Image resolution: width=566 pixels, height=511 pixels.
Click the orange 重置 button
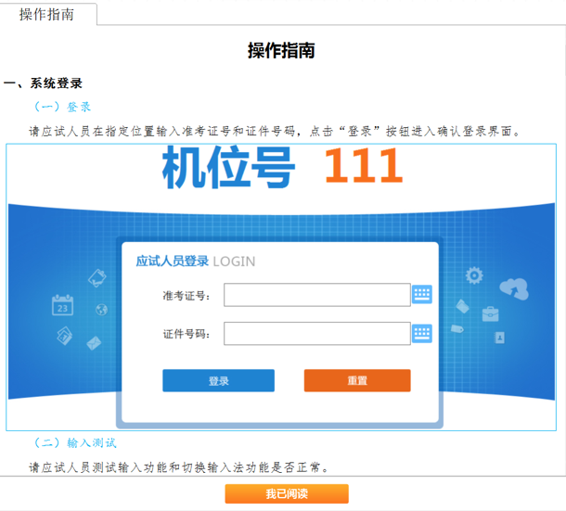357,380
